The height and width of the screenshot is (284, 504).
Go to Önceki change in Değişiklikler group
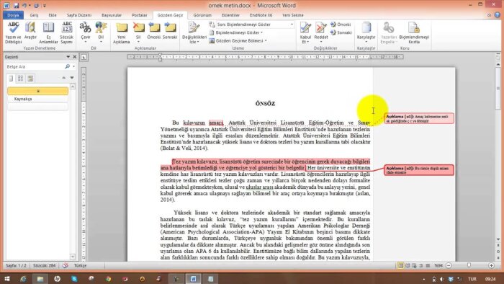(341, 25)
